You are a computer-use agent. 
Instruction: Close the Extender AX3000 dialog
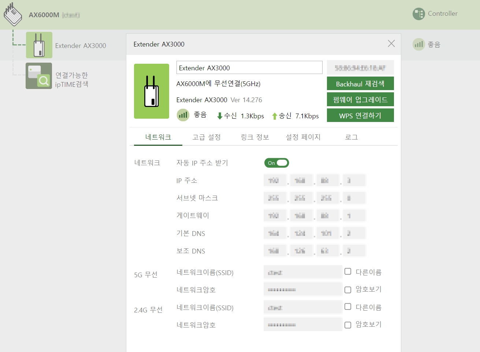click(391, 44)
